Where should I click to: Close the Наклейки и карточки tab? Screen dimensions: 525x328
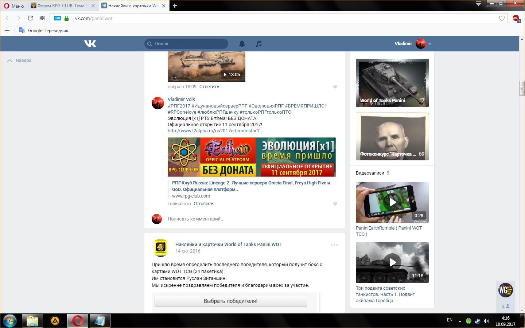pyautogui.click(x=164, y=6)
